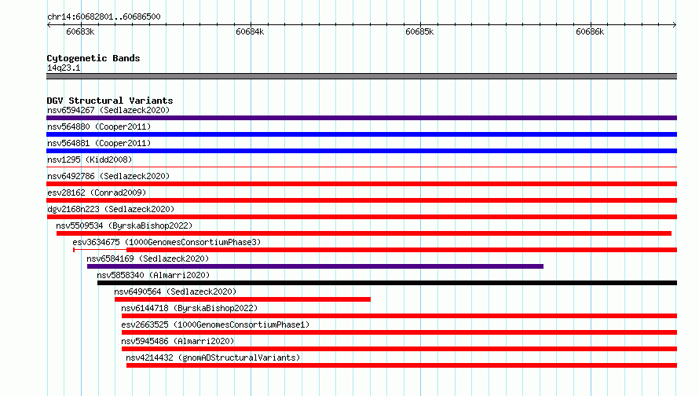Click the ruler's left arrow end
699x396 pixels.
point(49,25)
